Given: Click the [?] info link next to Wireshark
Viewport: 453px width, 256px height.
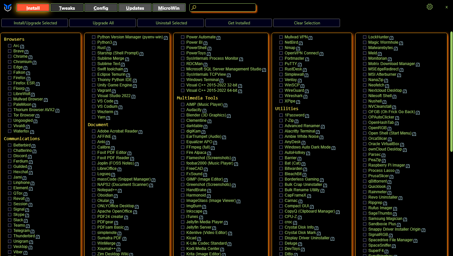Looking at the screenshot, I should point(305,96).
